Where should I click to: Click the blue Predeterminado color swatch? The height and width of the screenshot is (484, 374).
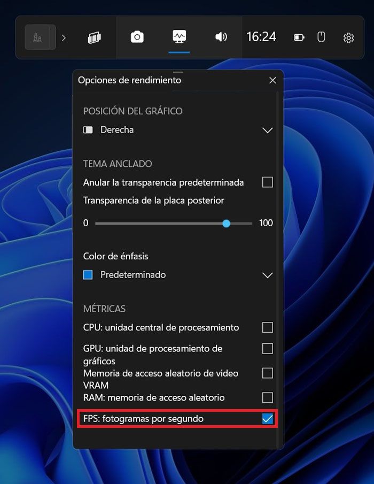[x=88, y=275]
